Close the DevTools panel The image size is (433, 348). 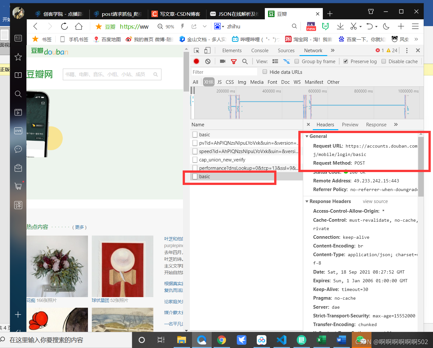coord(418,50)
